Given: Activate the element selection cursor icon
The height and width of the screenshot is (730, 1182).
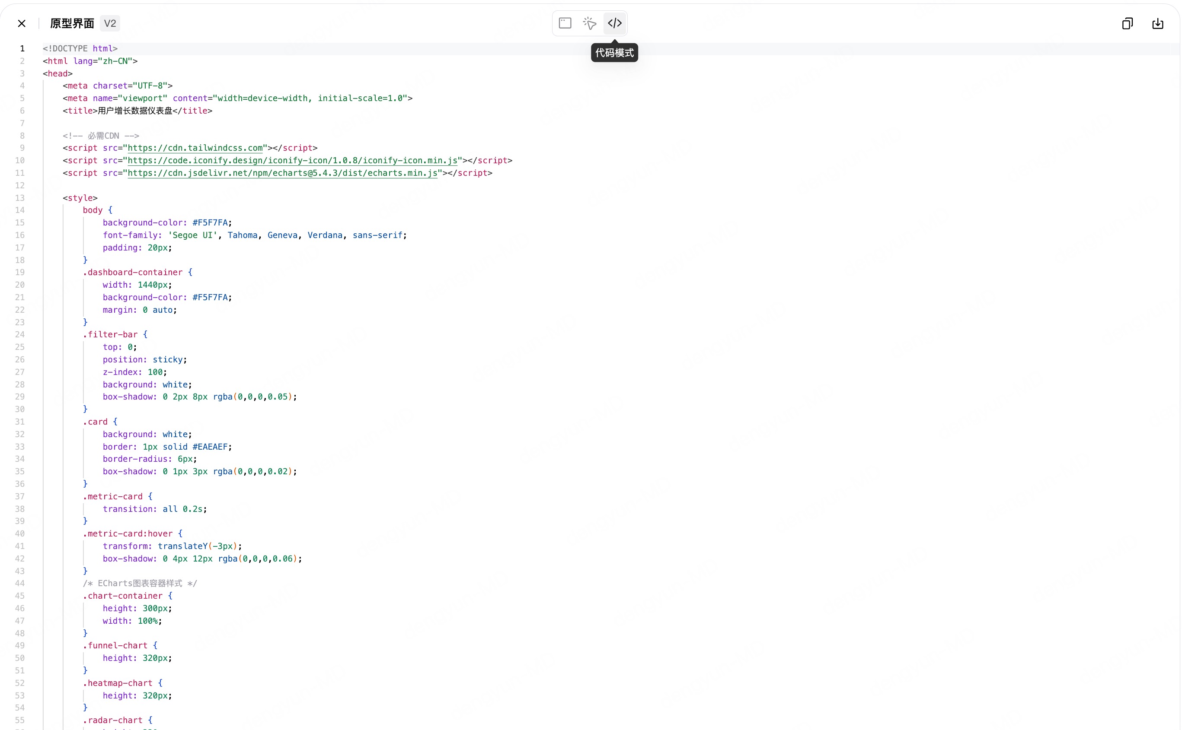Looking at the screenshot, I should 590,23.
